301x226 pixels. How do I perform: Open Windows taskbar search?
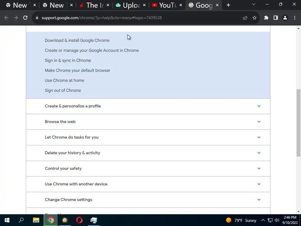(21, 220)
